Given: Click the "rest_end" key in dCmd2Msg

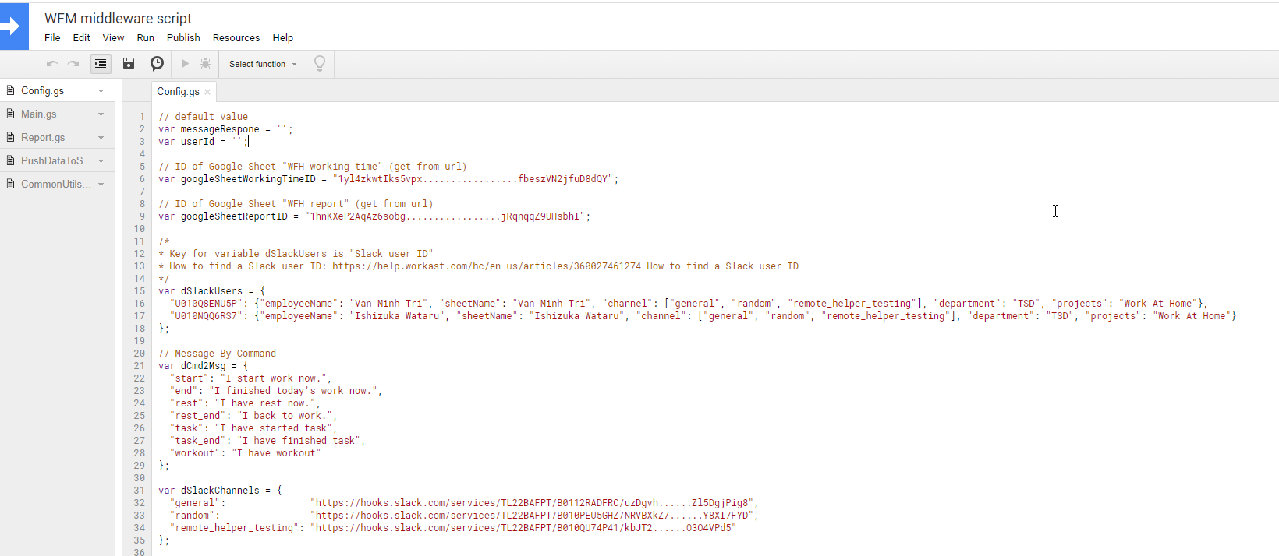Looking at the screenshot, I should tap(198, 416).
